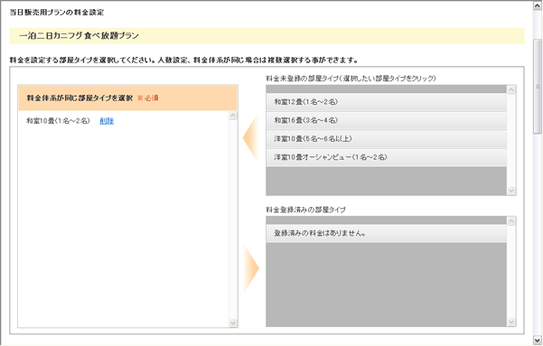Click label 料金未登録の部屋タイプ

[351, 79]
